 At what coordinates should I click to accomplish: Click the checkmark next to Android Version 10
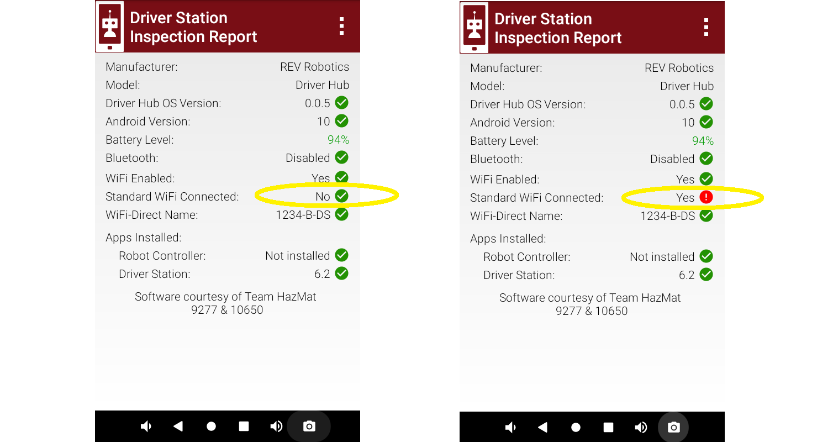point(342,121)
